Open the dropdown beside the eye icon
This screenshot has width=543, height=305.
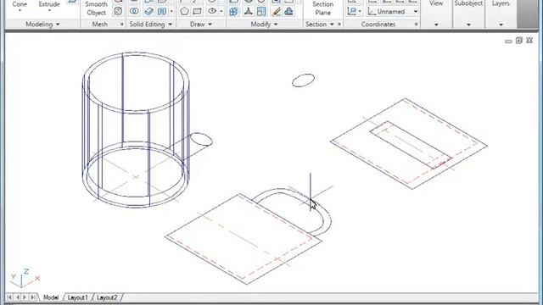pos(221,11)
